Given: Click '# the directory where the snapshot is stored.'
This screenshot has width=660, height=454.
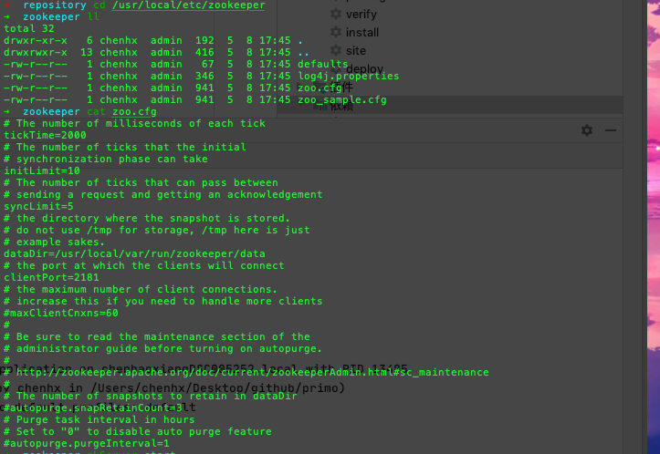Looking at the screenshot, I should tap(147, 218).
